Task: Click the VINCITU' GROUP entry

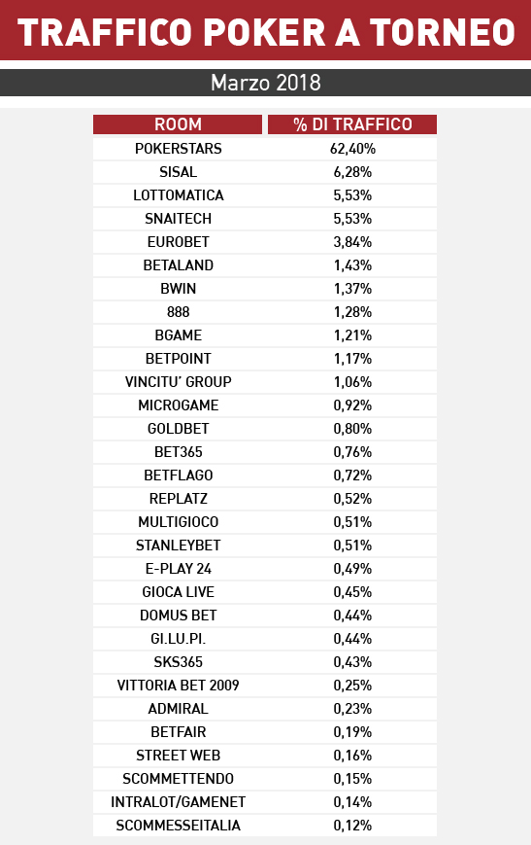Action: [178, 382]
